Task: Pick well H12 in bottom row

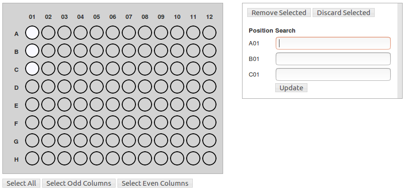Action: coord(209,158)
